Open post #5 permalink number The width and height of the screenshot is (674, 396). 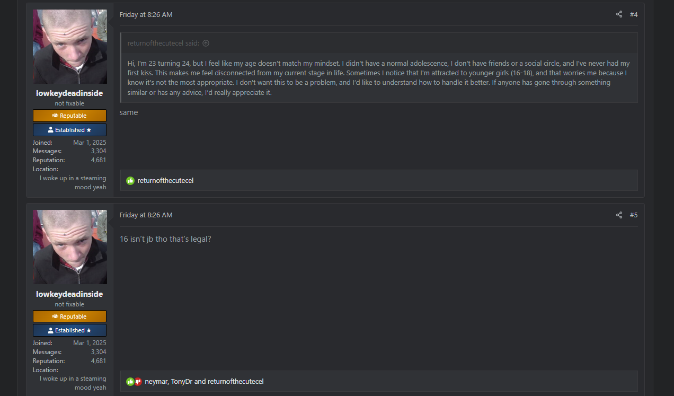[634, 215]
